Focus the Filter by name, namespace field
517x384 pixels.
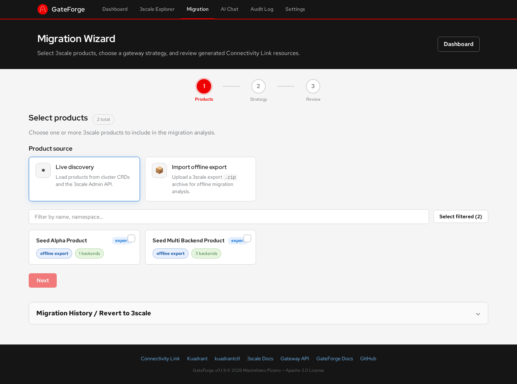[229, 217]
